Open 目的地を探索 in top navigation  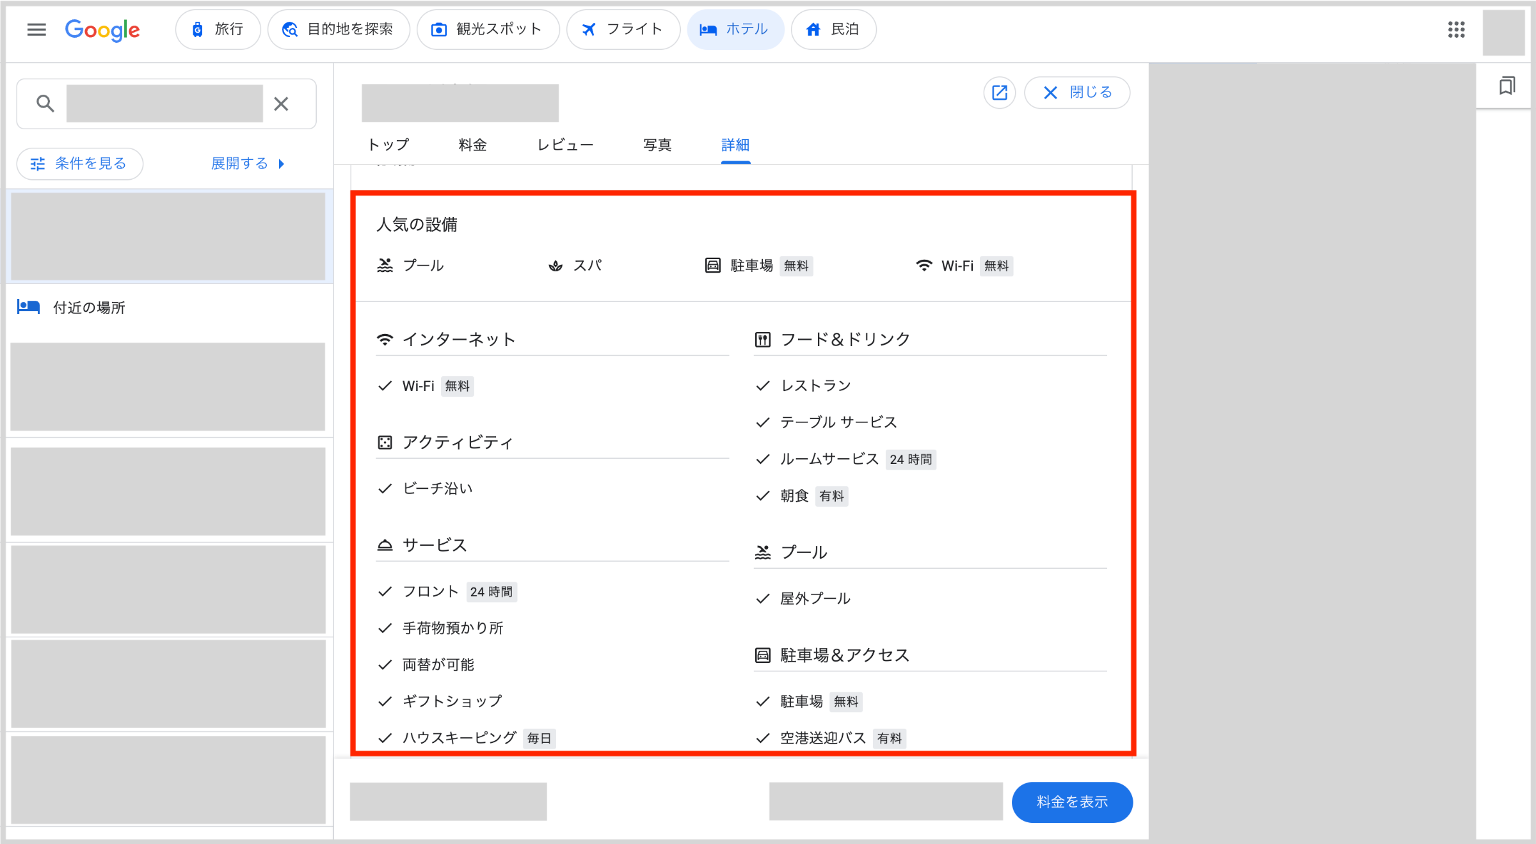tap(339, 29)
